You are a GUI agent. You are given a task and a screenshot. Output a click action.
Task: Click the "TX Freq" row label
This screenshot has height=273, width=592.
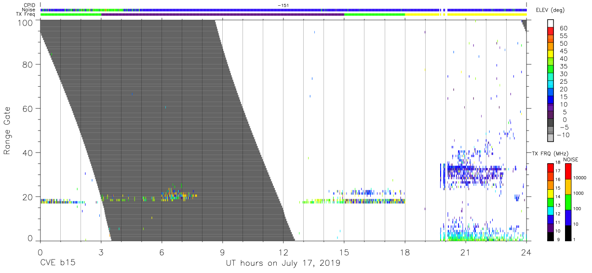(27, 14)
